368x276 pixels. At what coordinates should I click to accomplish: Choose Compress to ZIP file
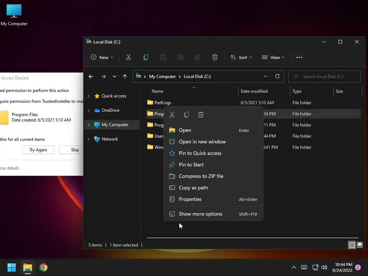point(213,176)
